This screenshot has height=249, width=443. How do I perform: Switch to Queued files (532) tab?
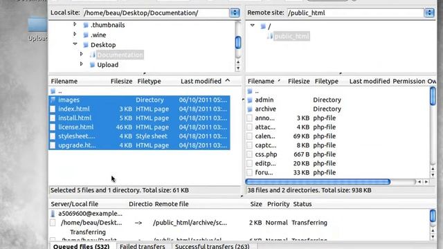coord(82,246)
